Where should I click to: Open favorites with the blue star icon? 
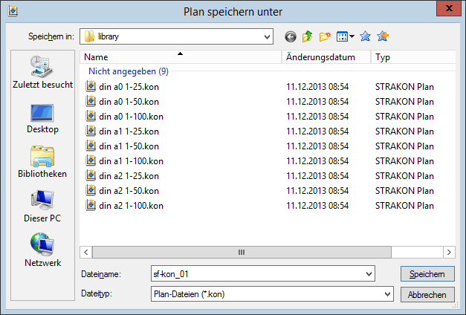pos(365,36)
